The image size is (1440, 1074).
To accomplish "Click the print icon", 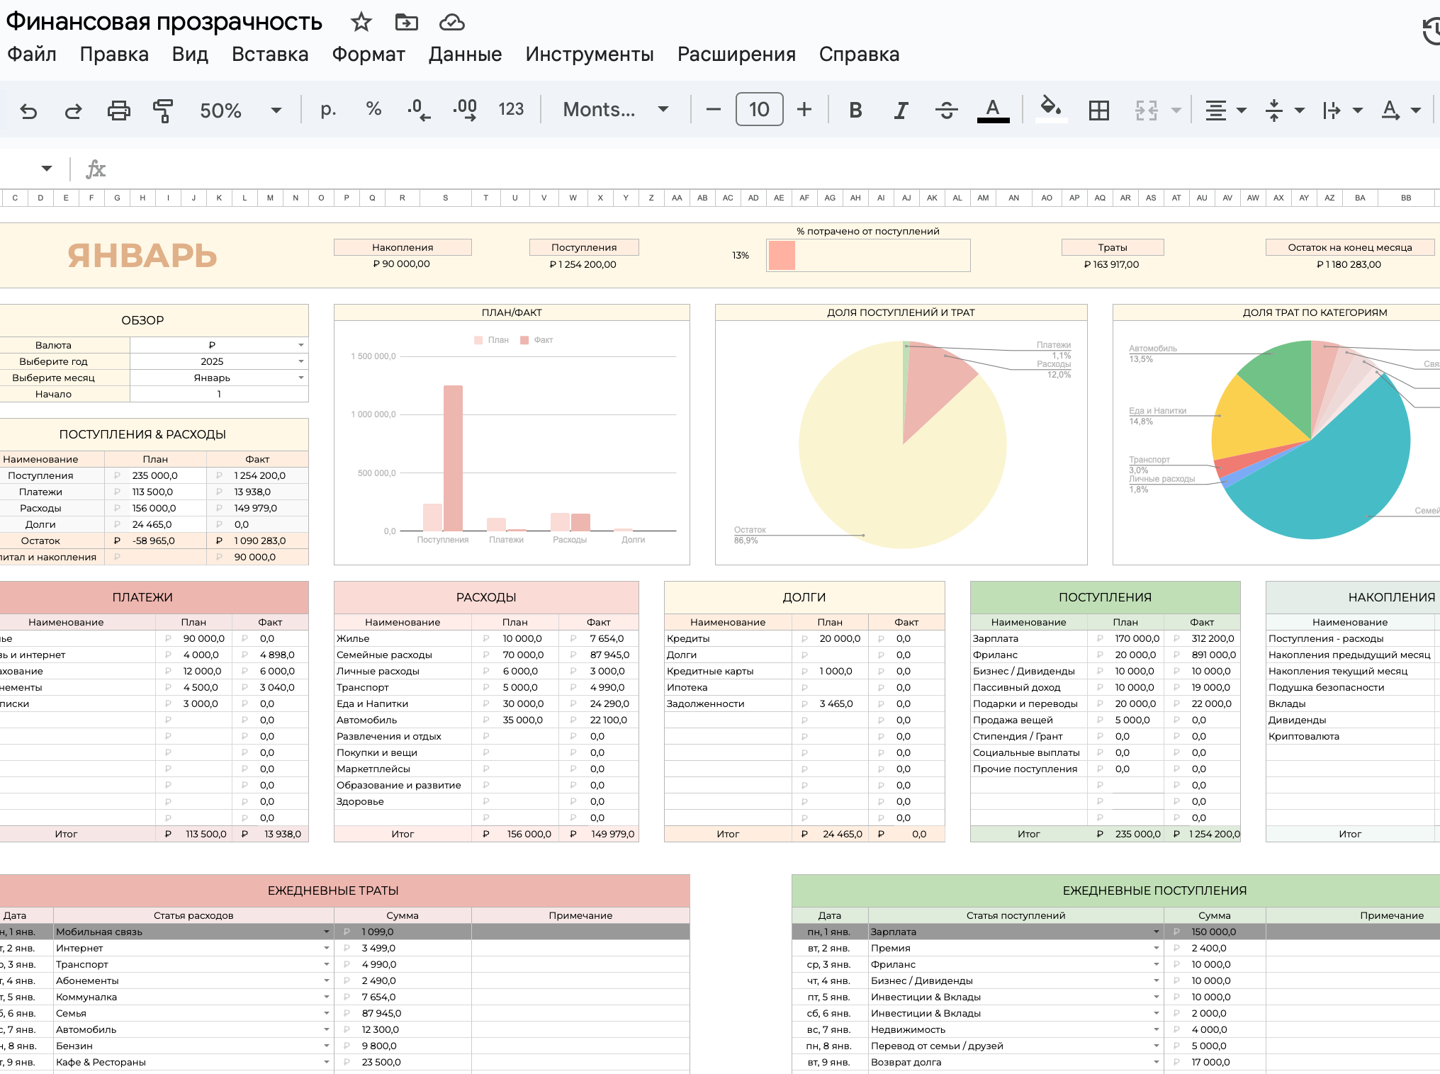I will click(x=118, y=111).
